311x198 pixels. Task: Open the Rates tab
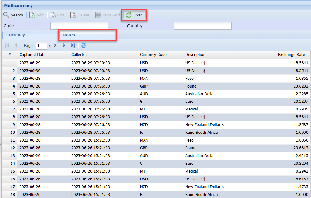[x=69, y=35]
